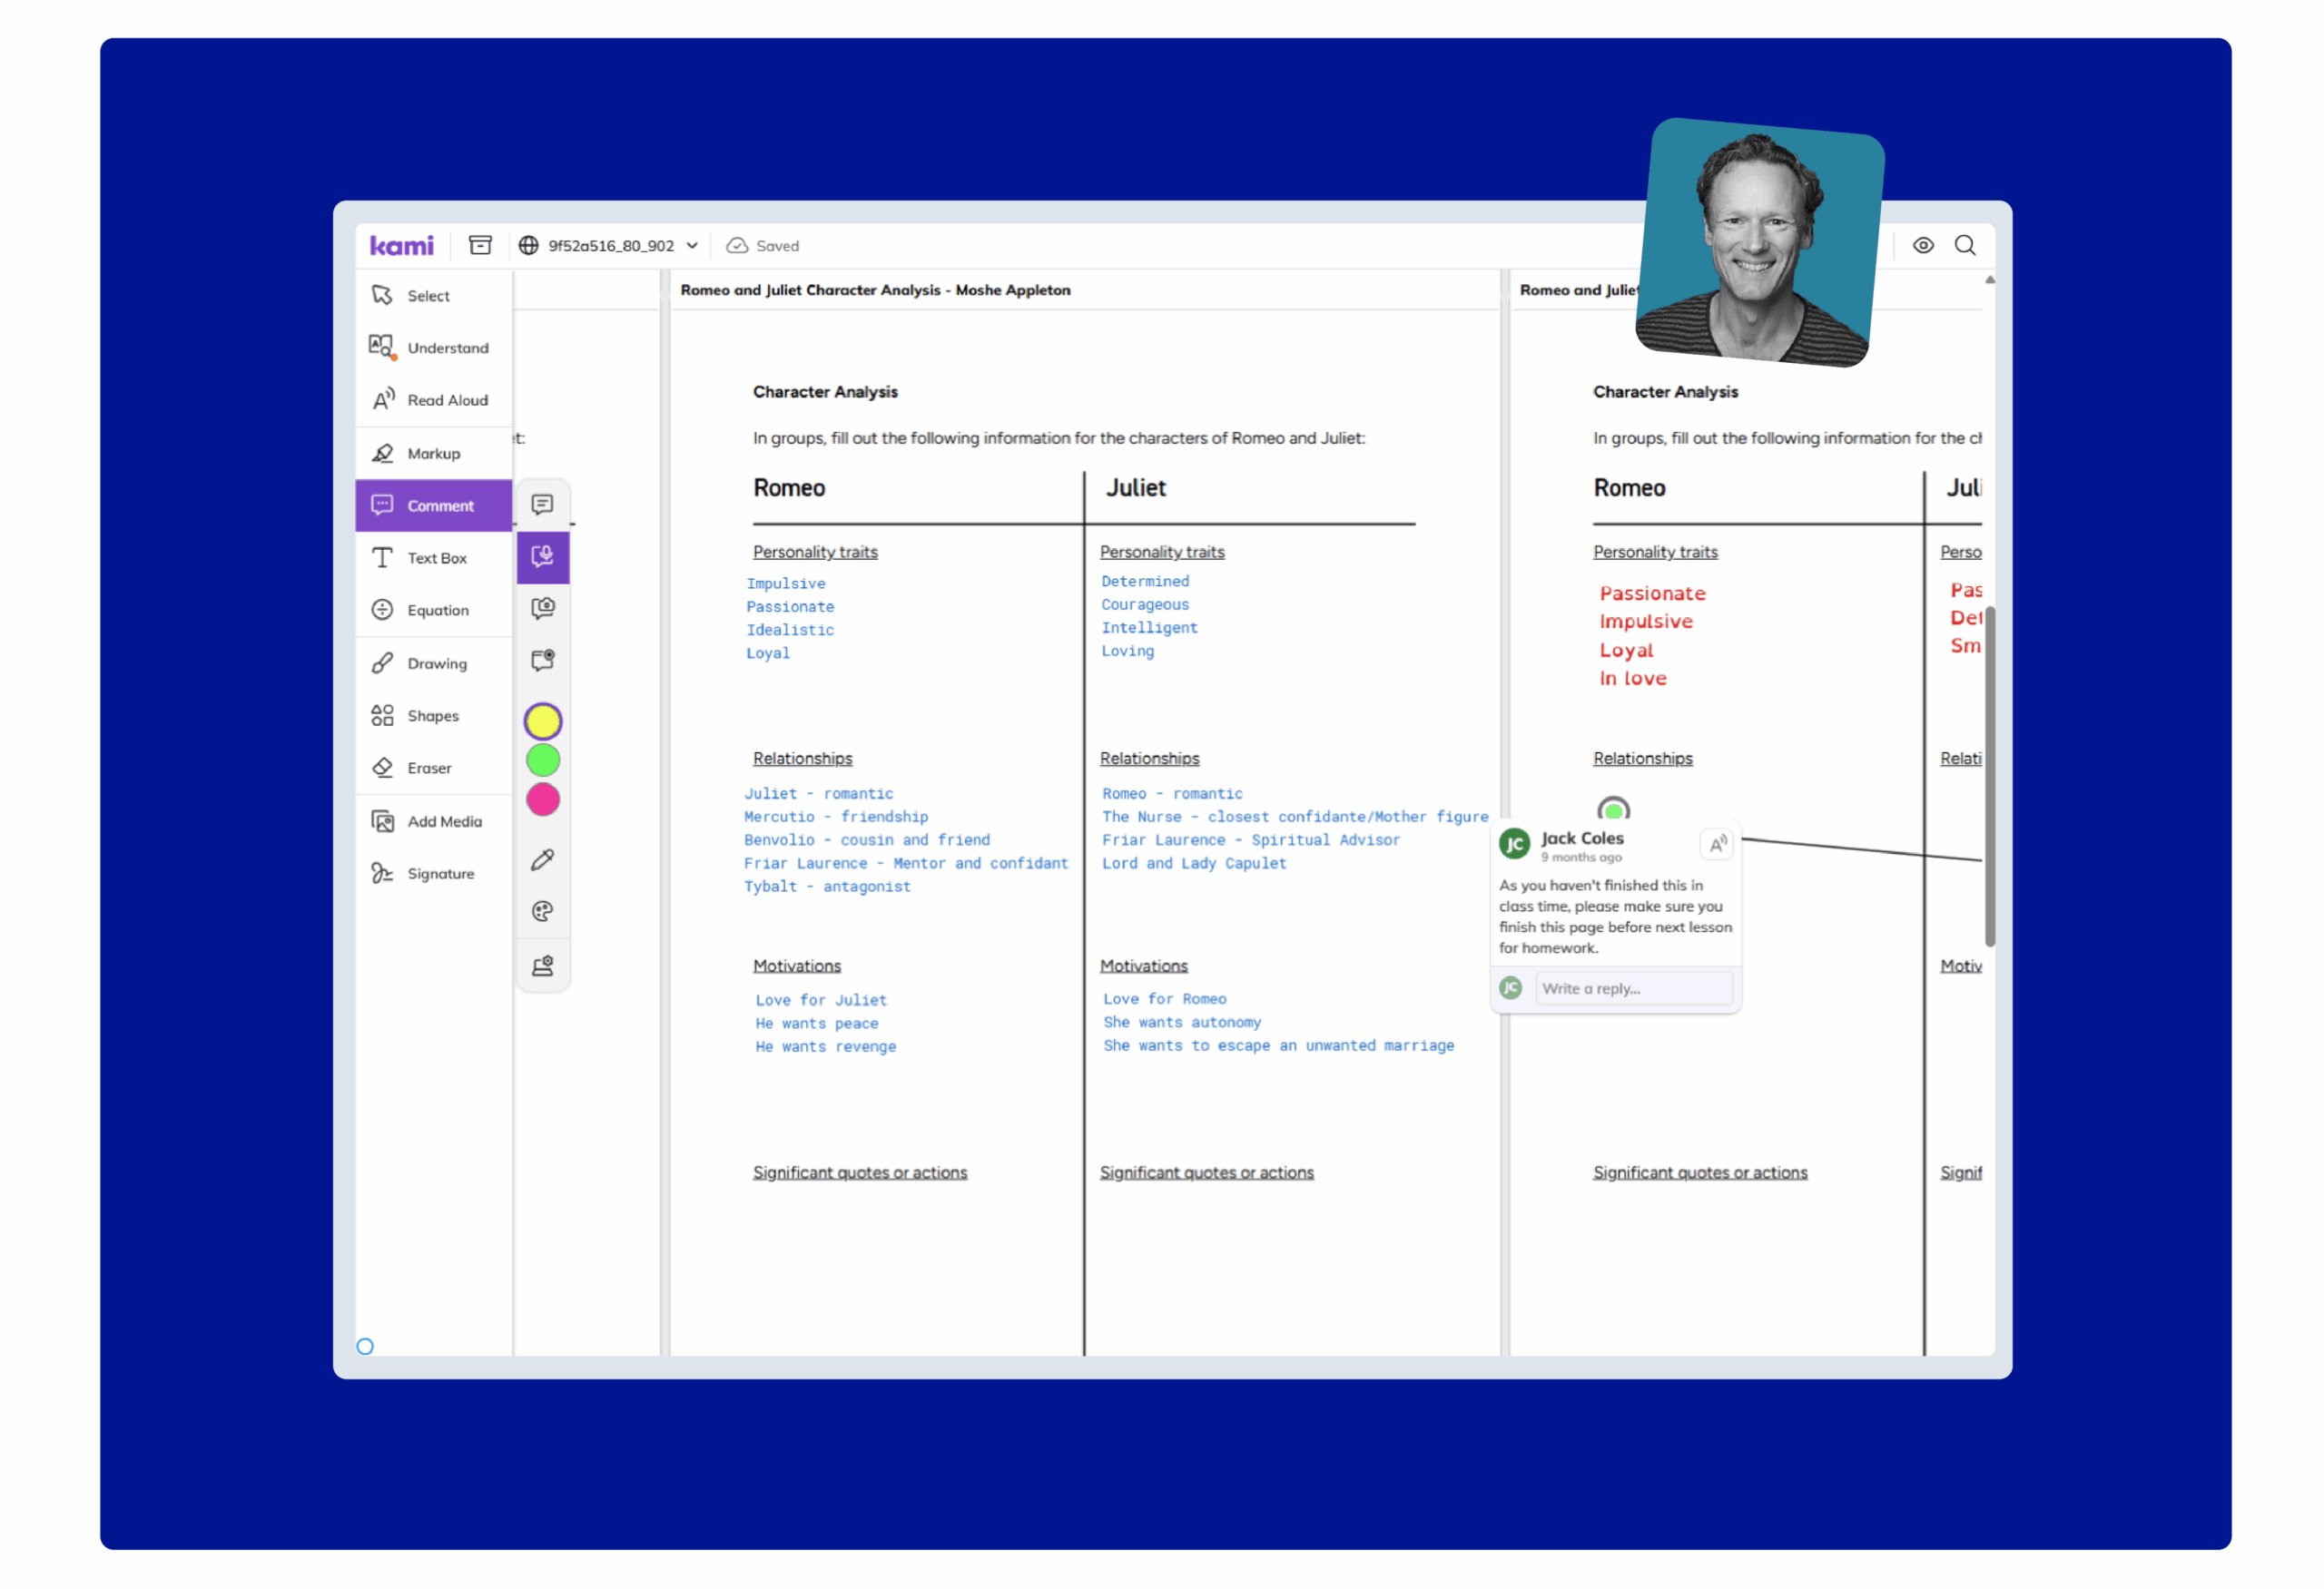Click the 'Impulsive' annotation under Romeo
The width and height of the screenshot is (2324, 1589).
point(785,584)
